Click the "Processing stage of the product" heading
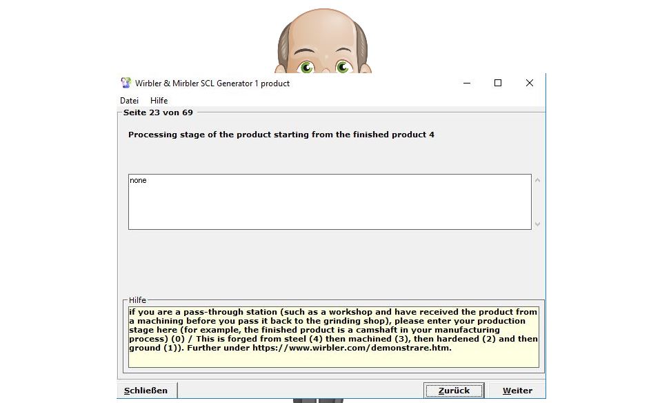This screenshot has width=660, height=403. point(281,135)
